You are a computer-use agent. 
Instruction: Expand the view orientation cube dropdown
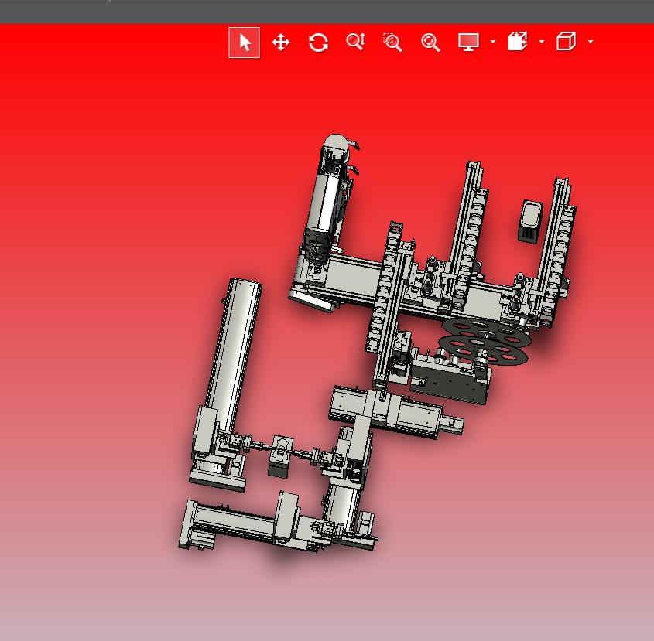pos(591,42)
